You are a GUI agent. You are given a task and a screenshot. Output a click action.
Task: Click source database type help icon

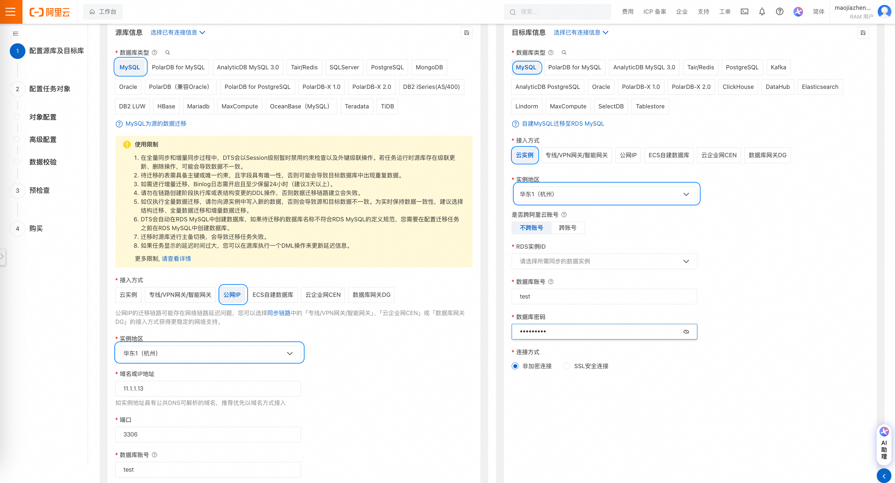click(155, 52)
